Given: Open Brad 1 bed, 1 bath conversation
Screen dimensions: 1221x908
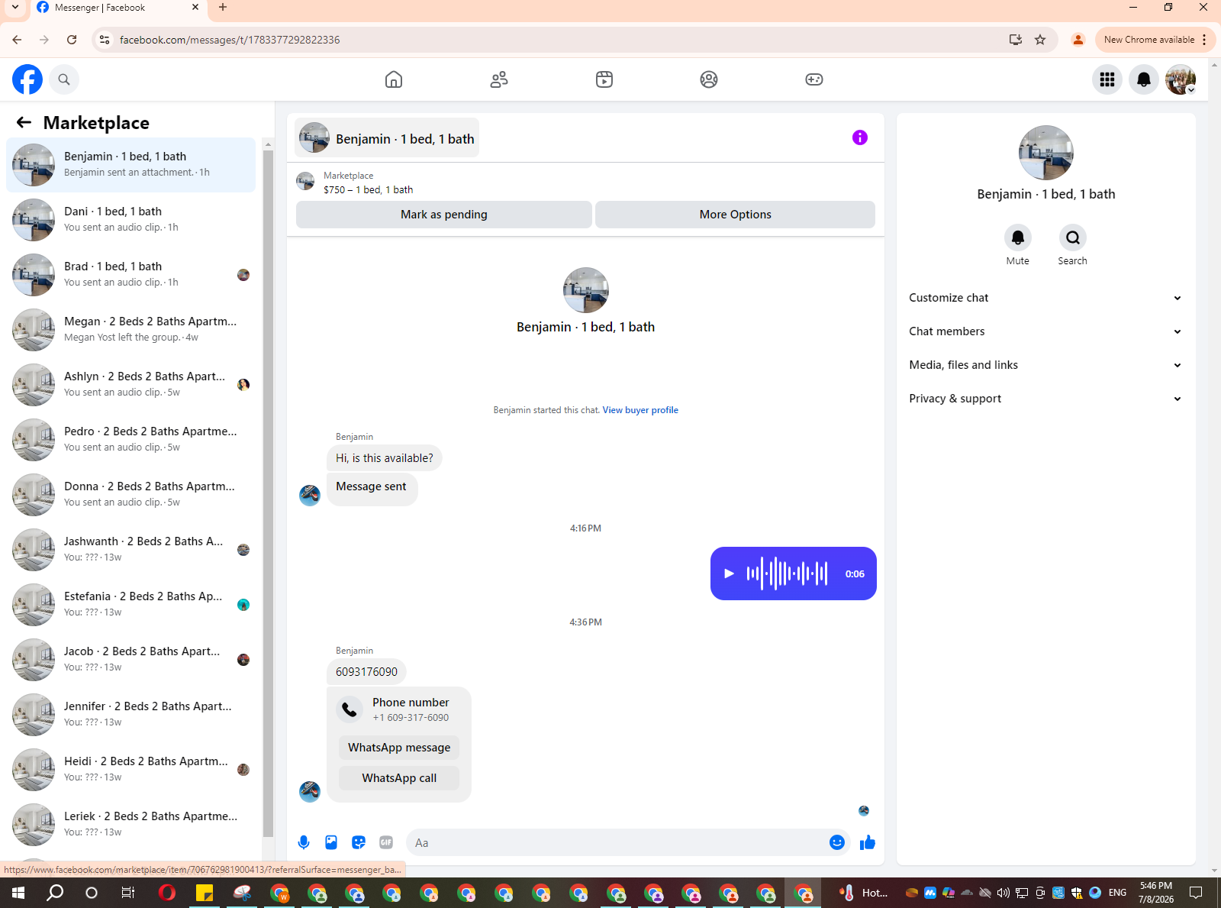Looking at the screenshot, I should tap(131, 274).
